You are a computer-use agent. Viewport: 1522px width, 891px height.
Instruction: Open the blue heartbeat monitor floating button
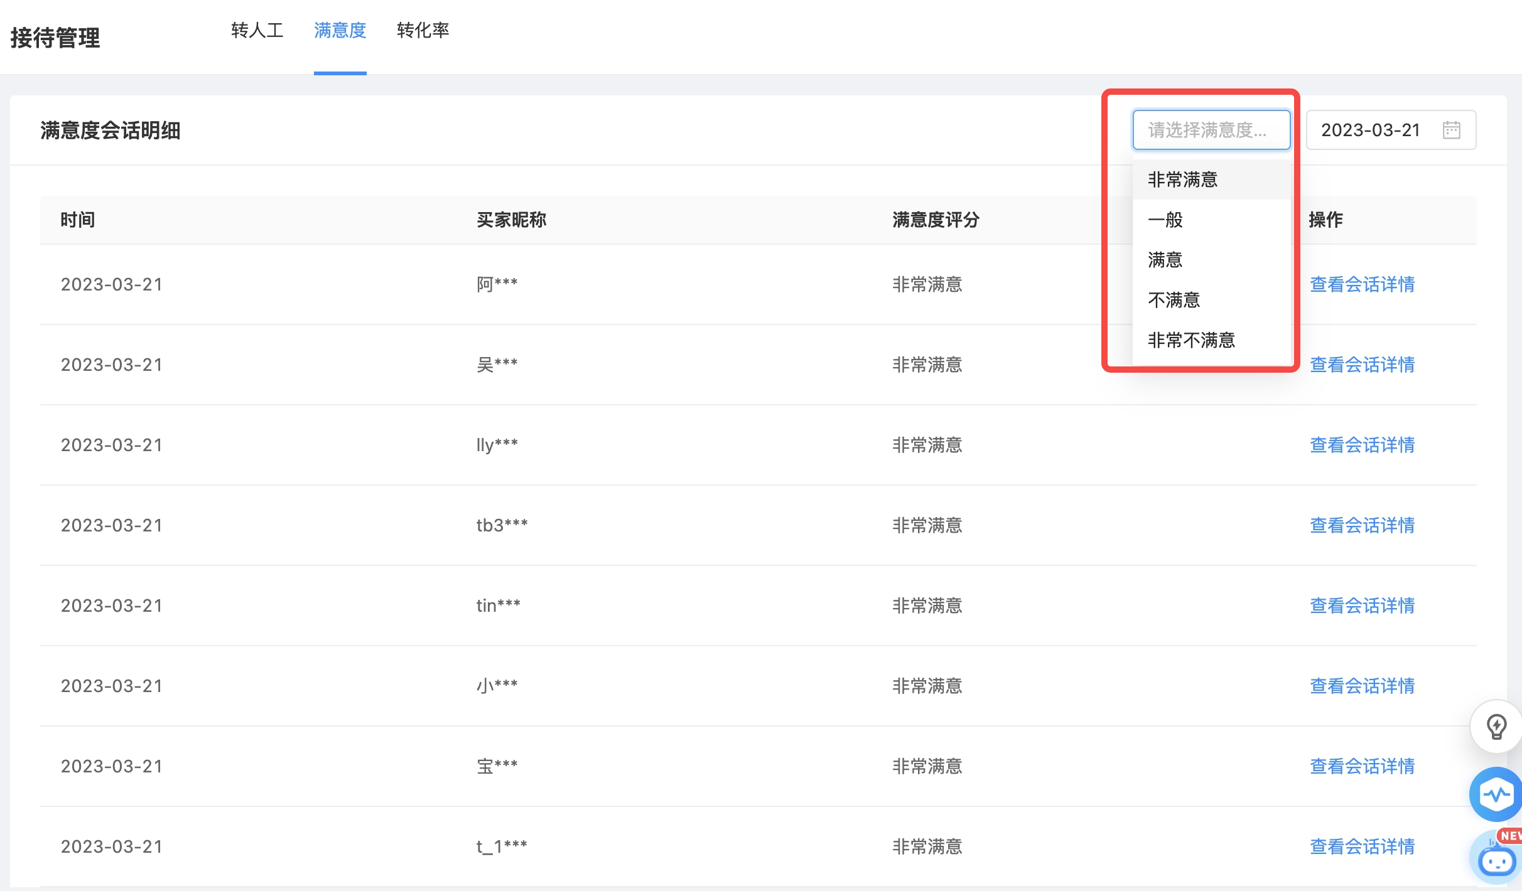(1496, 794)
